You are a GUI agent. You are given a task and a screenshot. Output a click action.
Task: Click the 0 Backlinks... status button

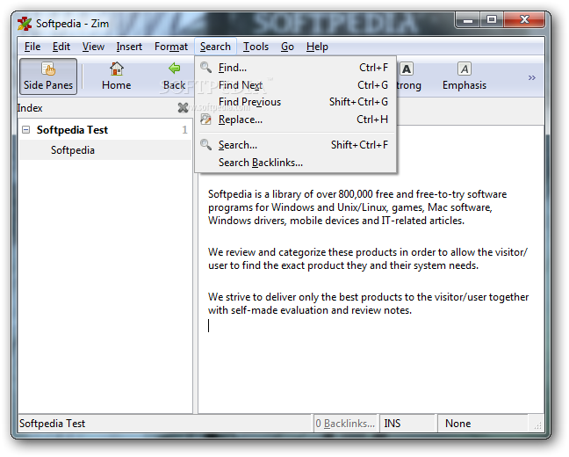pos(345,424)
